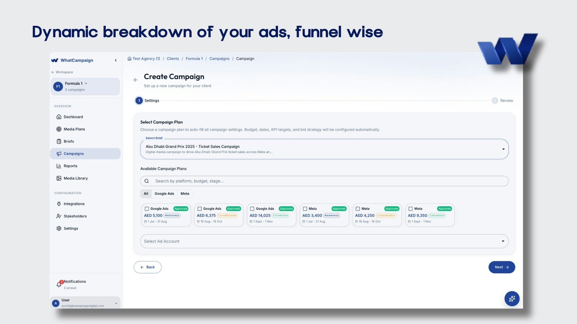Open notifications bell icon
Screen dimensions: 577x324
click(x=59, y=284)
